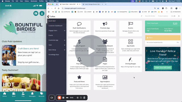Click the Total Downloads 520 panel
Viewport: 182px width, 102px height.
(x=163, y=27)
